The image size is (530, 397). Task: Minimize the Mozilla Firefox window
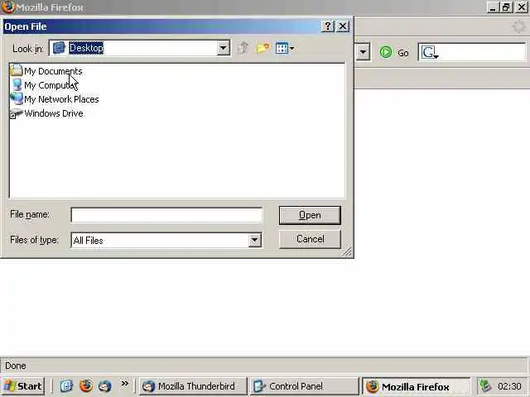[x=493, y=7]
